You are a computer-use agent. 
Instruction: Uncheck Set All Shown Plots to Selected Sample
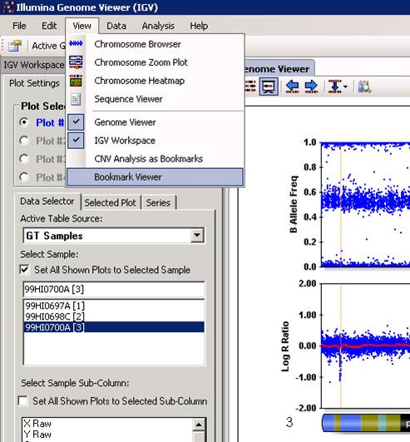pos(24,270)
